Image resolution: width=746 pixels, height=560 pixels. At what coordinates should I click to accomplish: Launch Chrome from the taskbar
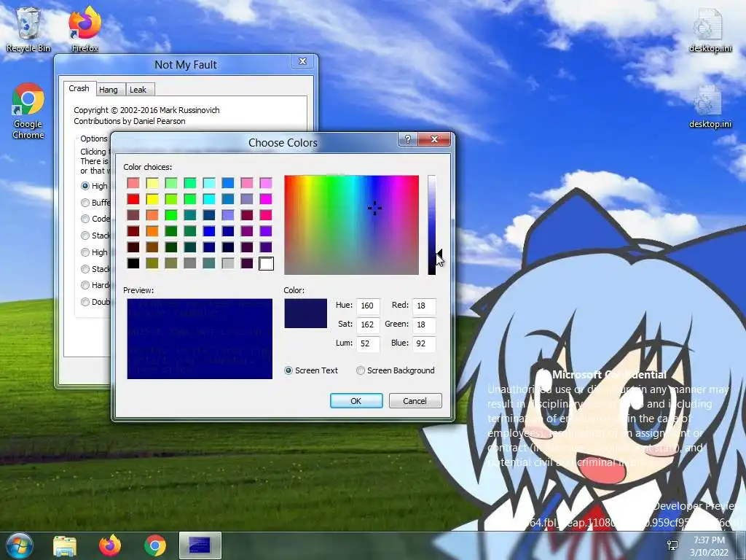pos(154,545)
